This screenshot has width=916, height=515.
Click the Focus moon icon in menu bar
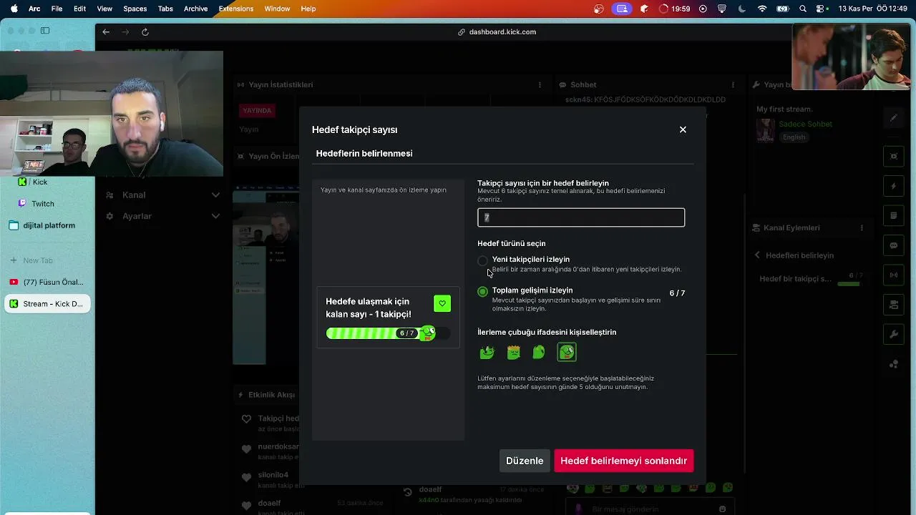pos(742,9)
